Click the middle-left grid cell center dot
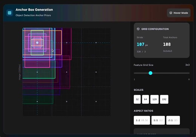The width and height of the screenshot is (196, 137). coord(37,72)
